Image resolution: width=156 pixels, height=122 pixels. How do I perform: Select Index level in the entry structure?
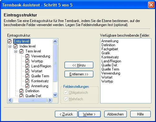tap(28, 46)
